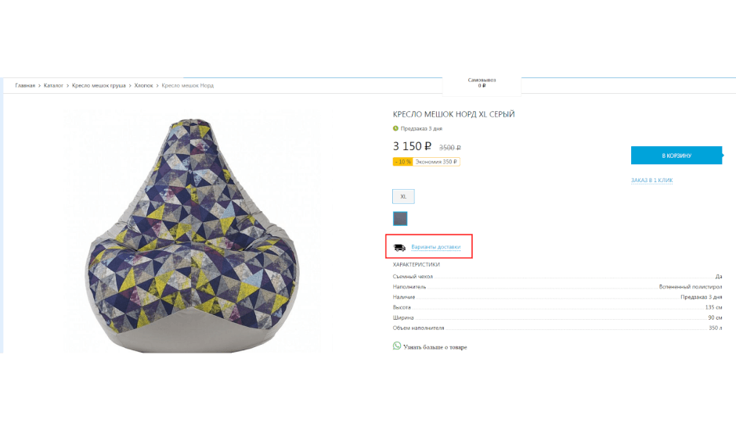The width and height of the screenshot is (736, 430).
Task: Open 'Варианты доставки' link
Action: click(436, 247)
